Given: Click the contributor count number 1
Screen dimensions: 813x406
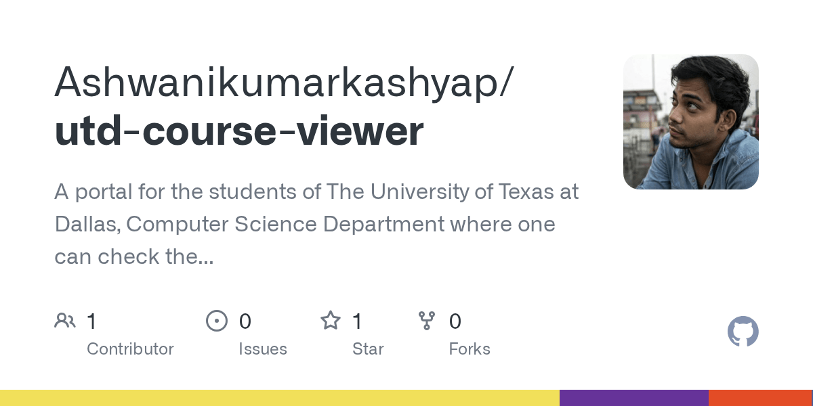Looking at the screenshot, I should 91,321.
